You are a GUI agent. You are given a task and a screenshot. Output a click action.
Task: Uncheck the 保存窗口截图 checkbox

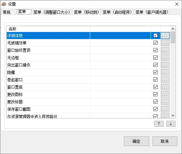155,109
